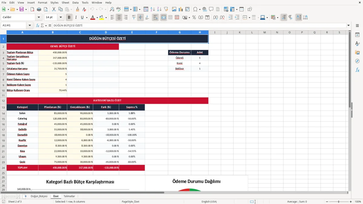Click the Save document icon

pyautogui.click(x=21, y=9)
